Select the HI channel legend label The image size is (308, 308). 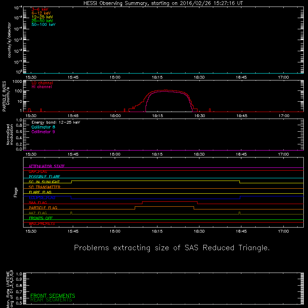pyautogui.click(x=42, y=87)
